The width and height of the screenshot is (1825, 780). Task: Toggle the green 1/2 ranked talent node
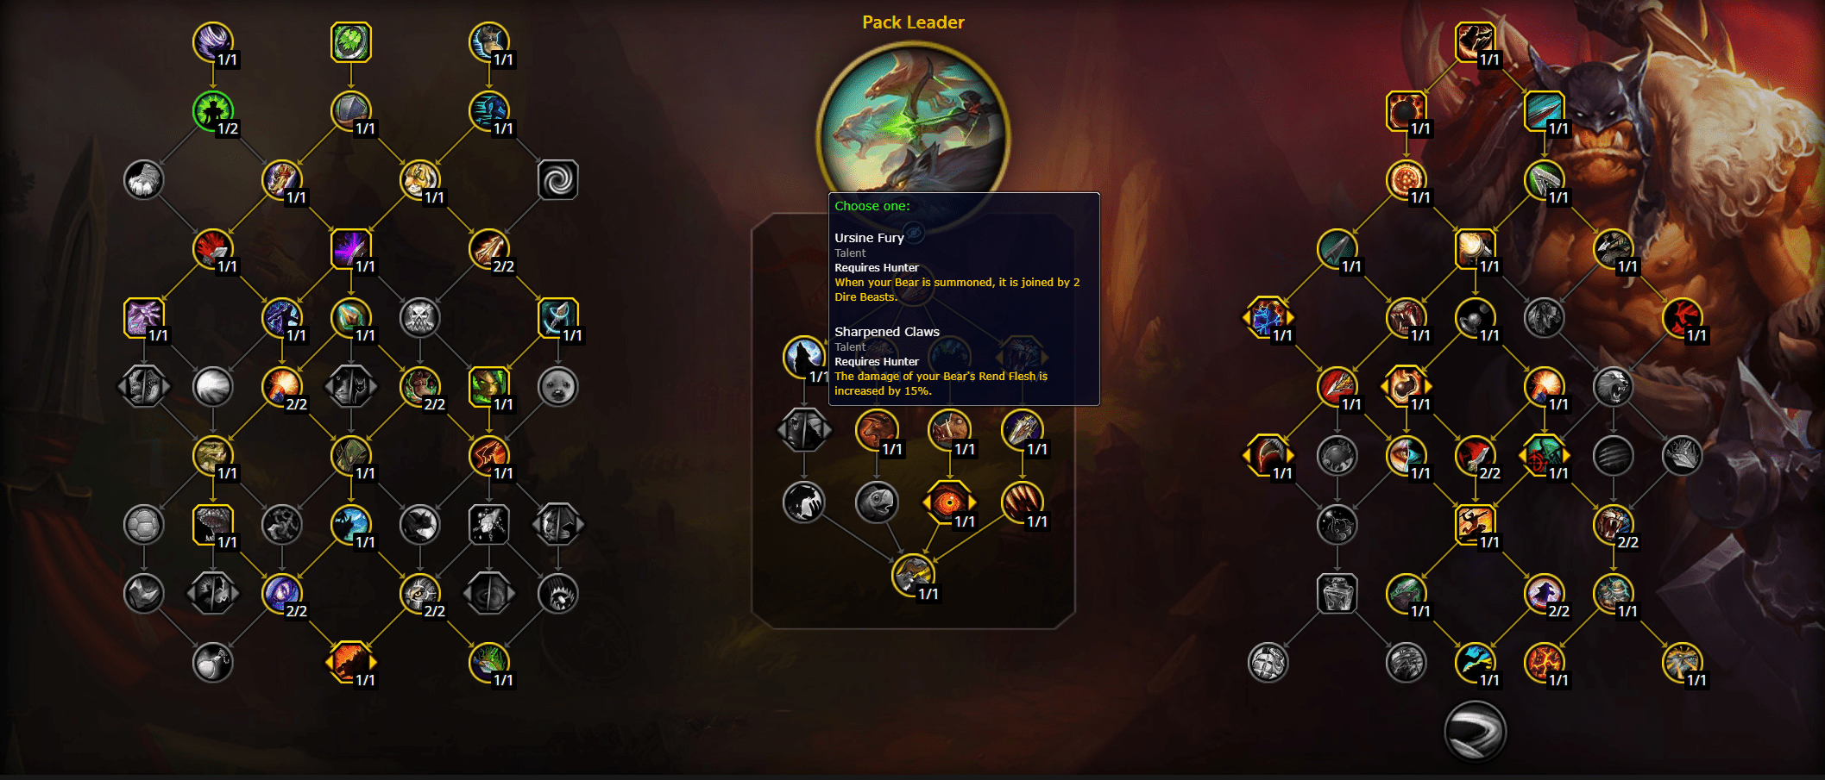213,111
